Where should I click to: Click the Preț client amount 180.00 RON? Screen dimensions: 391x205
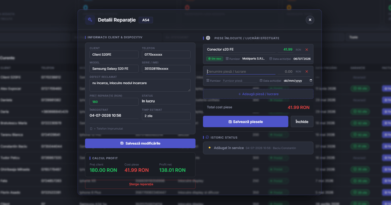[103, 170]
